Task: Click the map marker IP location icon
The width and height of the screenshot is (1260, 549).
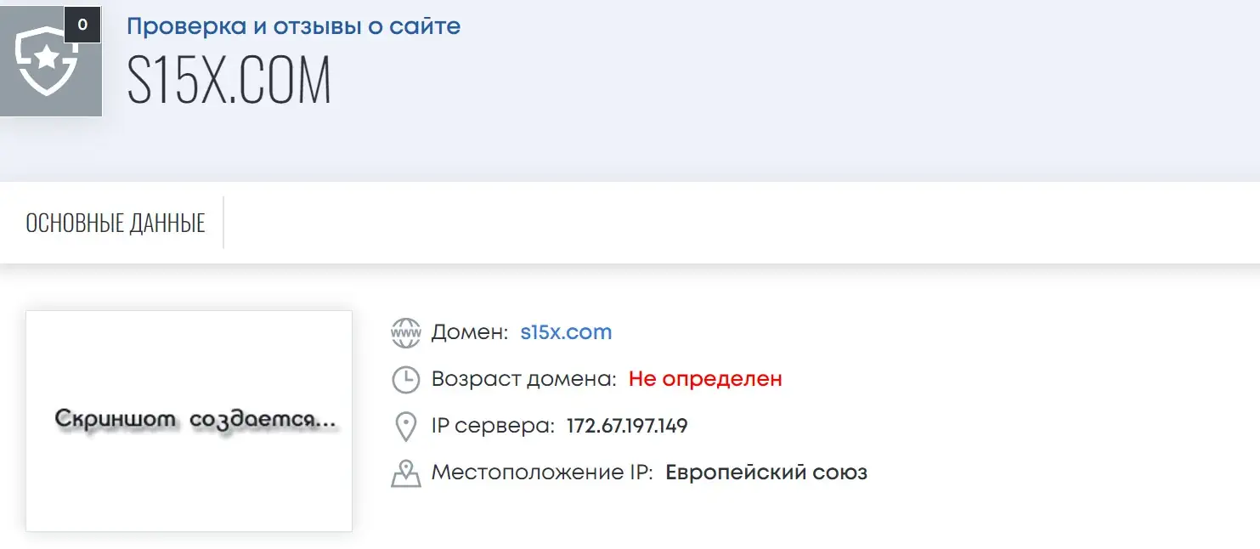Action: [x=406, y=473]
